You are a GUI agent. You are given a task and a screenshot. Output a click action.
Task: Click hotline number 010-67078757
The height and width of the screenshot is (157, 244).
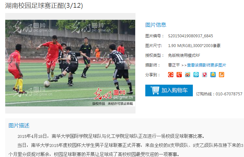tap(229, 94)
